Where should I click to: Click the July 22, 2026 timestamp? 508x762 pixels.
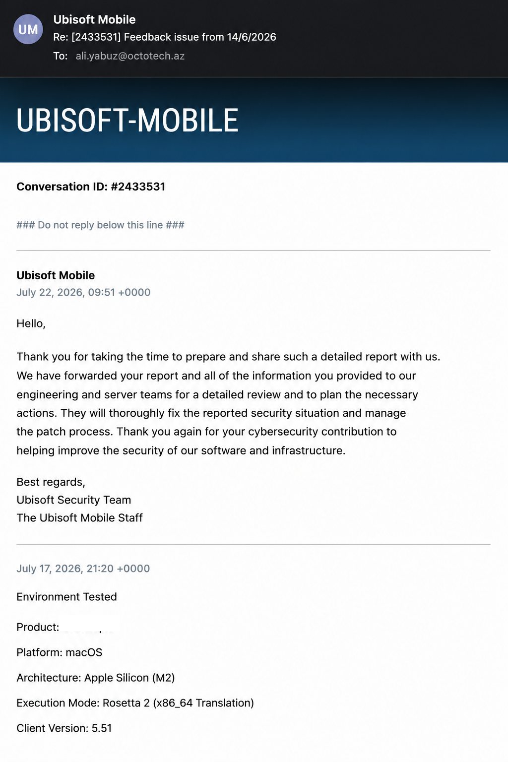(83, 292)
